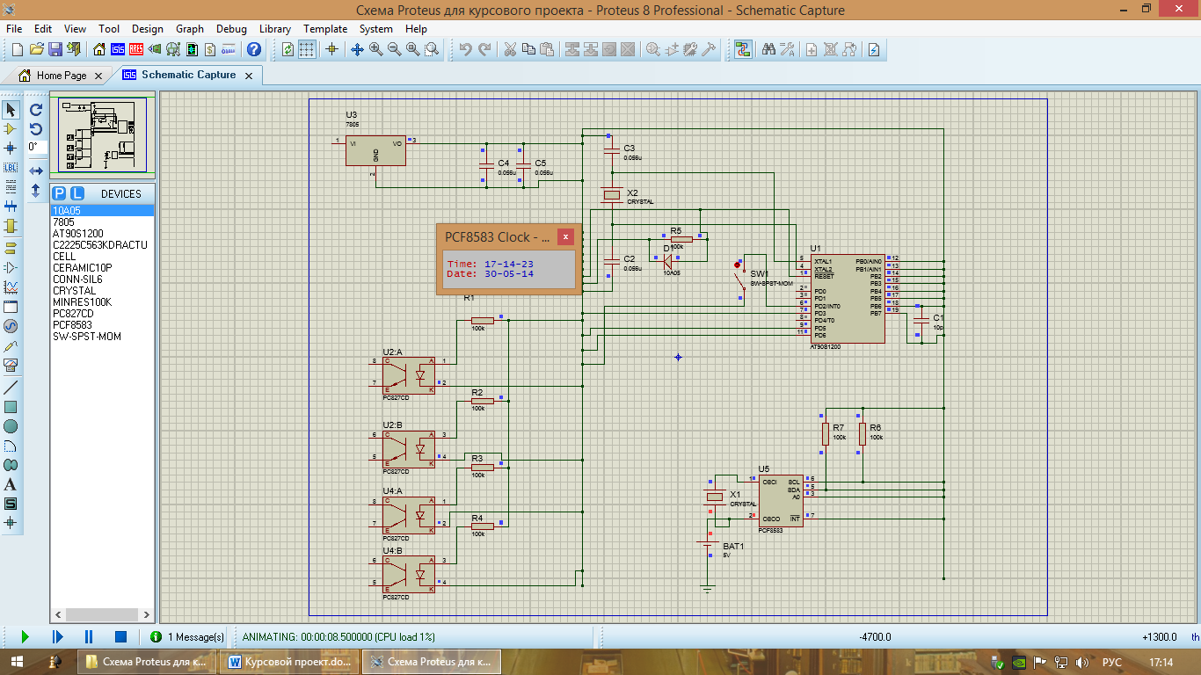Stop the simulation
This screenshot has width=1201, height=675.
(120, 636)
